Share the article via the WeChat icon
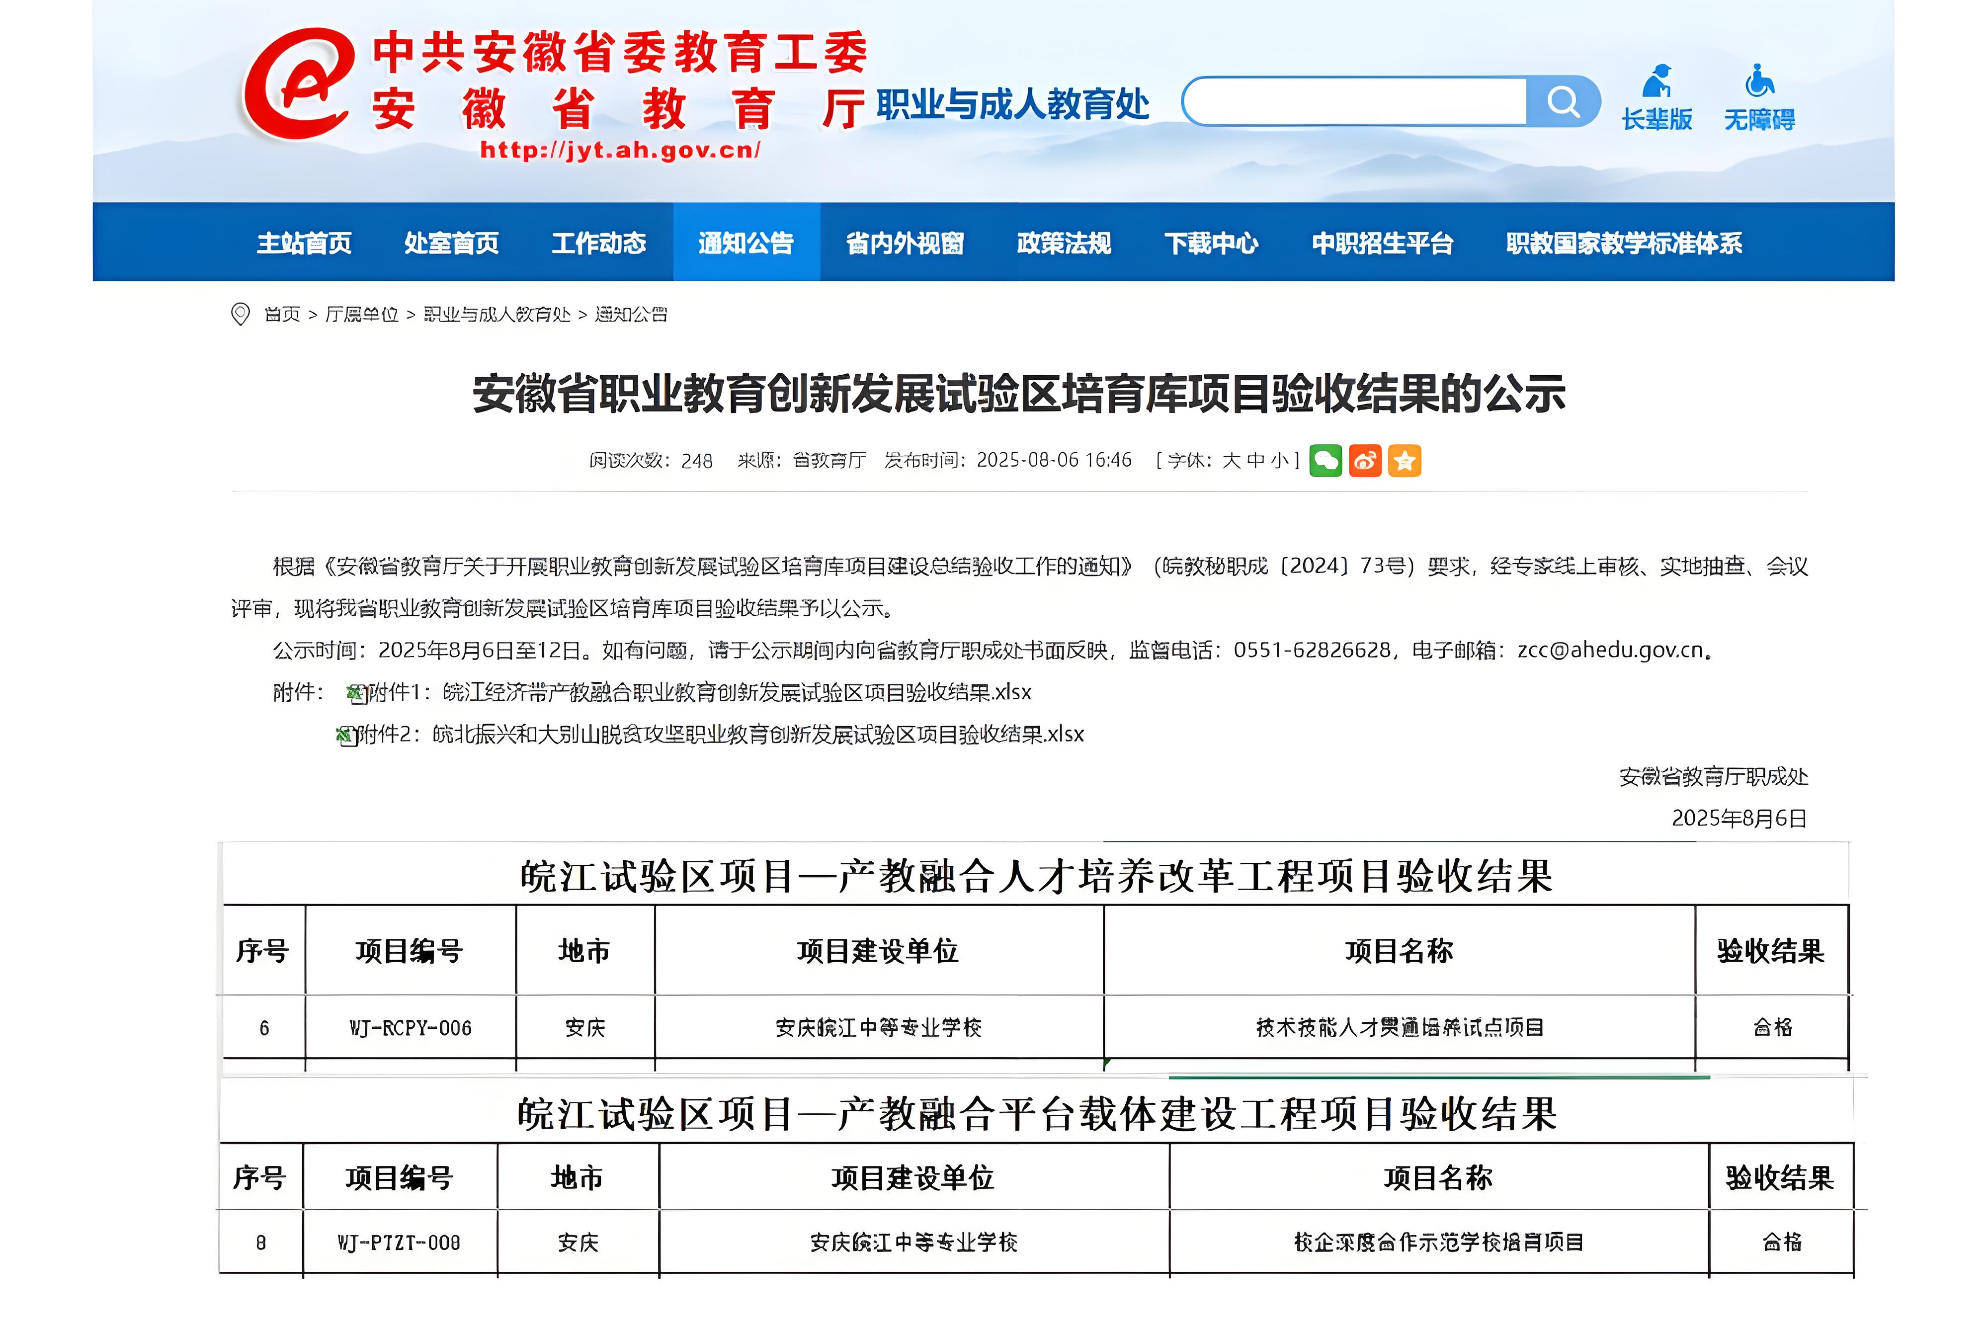 point(1325,460)
